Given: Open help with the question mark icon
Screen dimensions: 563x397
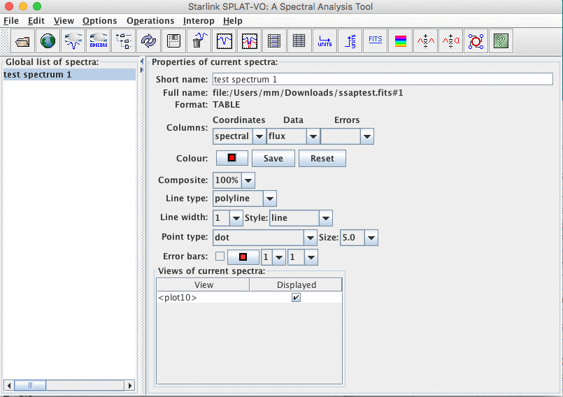Looking at the screenshot, I should point(501,41).
